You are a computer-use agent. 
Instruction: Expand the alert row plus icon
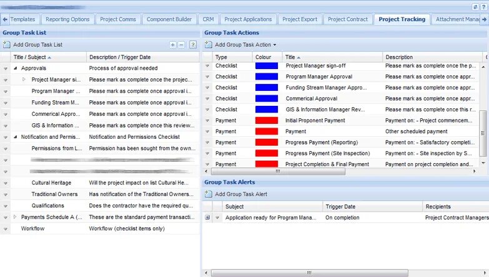point(207,218)
